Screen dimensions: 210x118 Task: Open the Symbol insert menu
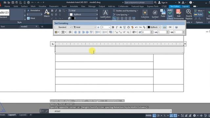coord(155,14)
